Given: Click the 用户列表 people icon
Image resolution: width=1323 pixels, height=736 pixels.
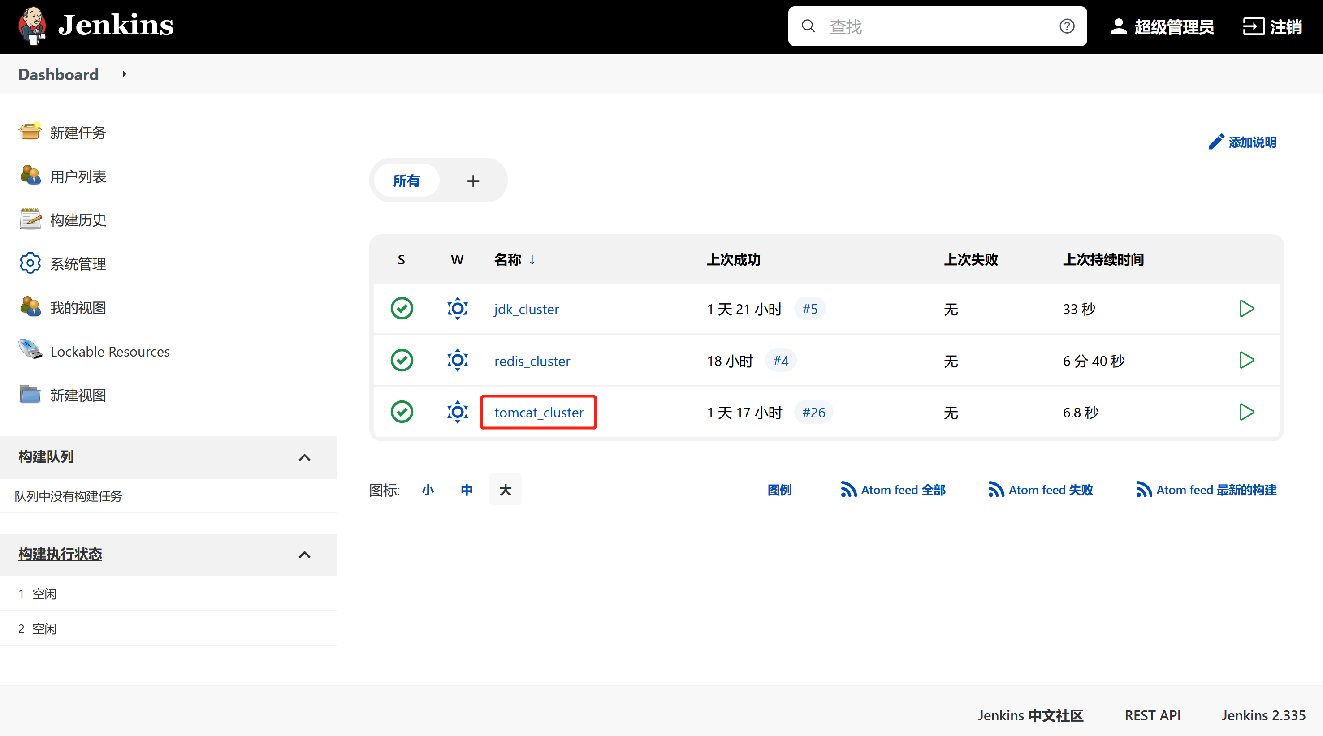Looking at the screenshot, I should tap(30, 176).
